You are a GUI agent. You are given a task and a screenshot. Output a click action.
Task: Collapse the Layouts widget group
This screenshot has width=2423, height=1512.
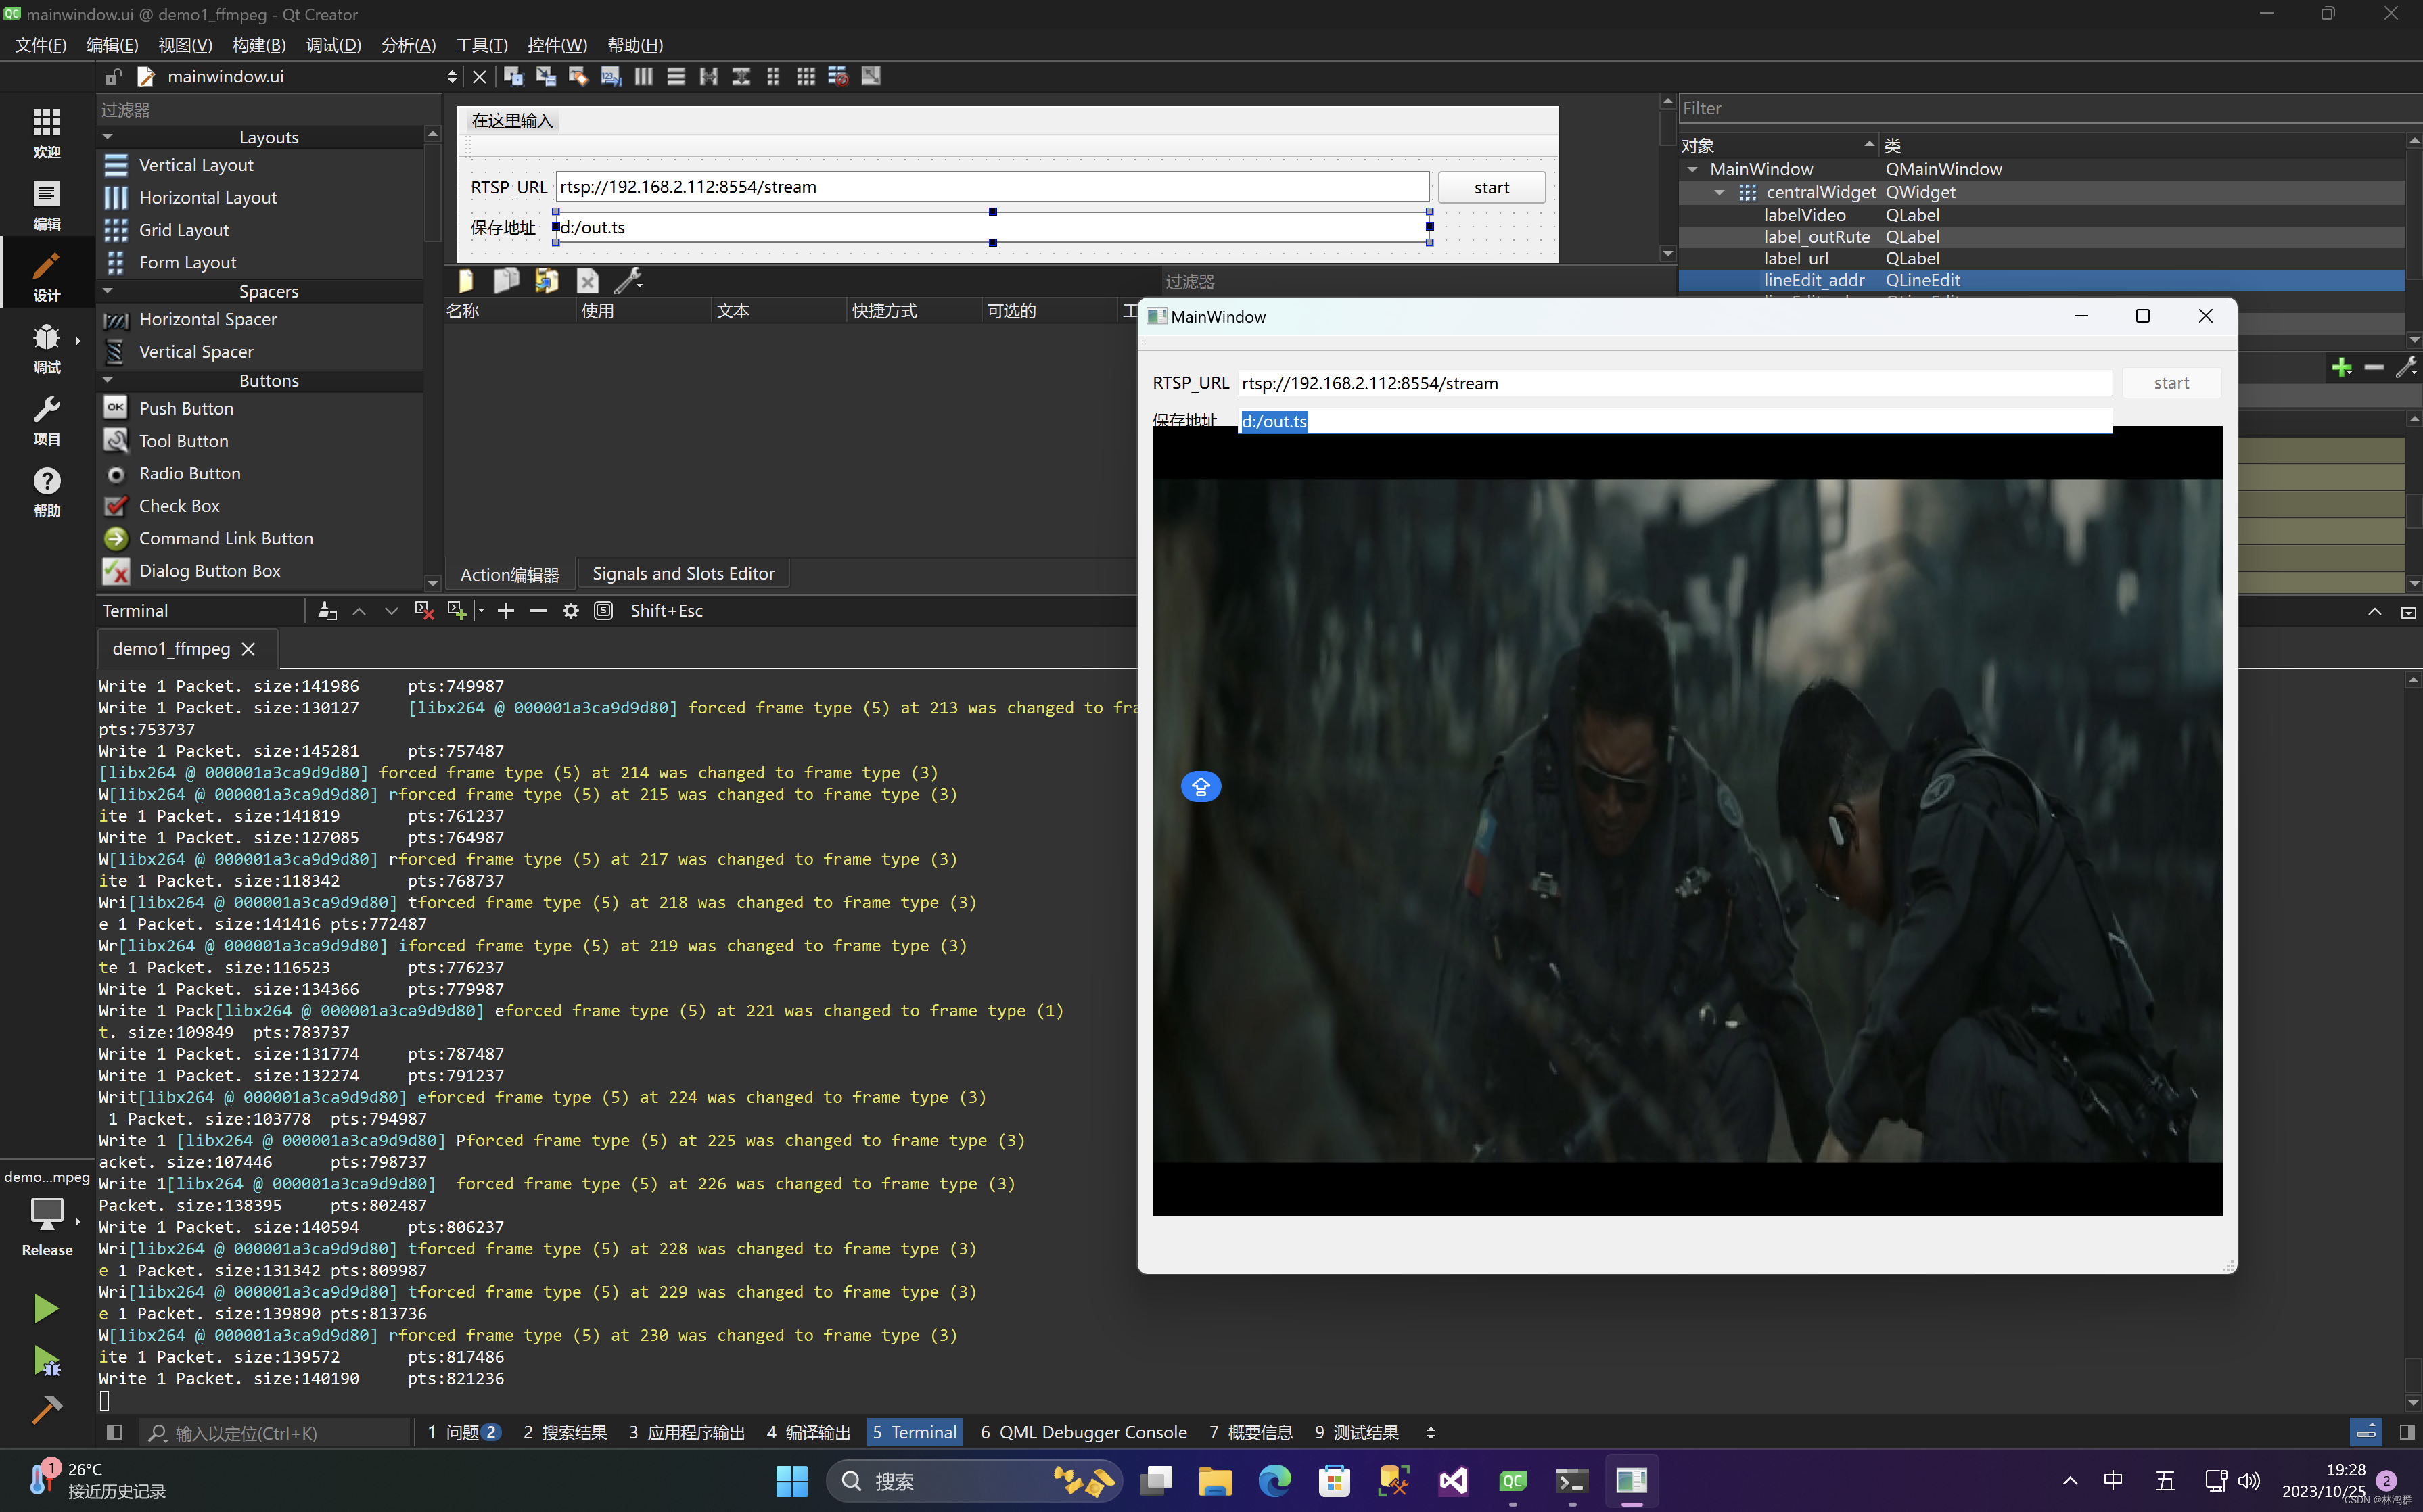click(108, 136)
